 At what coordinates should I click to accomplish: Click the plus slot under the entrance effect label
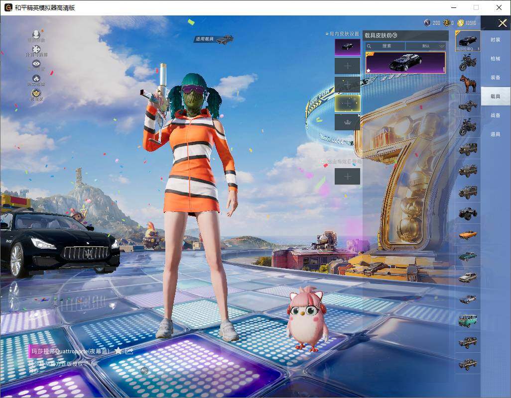348,177
